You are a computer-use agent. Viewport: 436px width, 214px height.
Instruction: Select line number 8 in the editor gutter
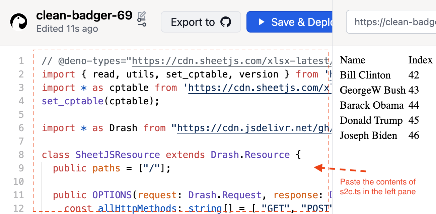21,155
